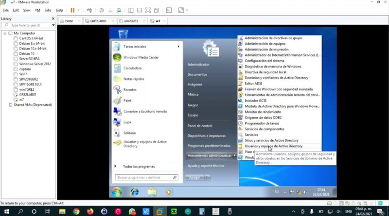
Task: Open Dispositivos e impresoras link
Action: pos(206,136)
